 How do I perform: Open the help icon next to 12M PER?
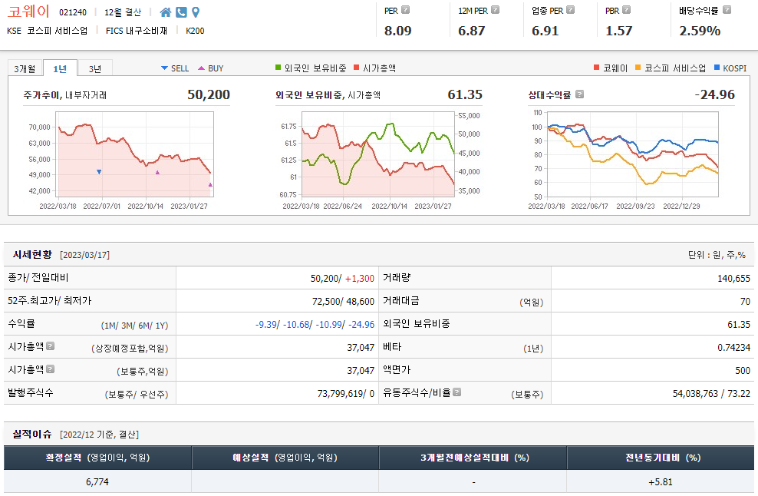pyautogui.click(x=495, y=10)
